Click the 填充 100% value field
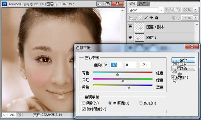The image size is (201, 120). (x=187, y=18)
